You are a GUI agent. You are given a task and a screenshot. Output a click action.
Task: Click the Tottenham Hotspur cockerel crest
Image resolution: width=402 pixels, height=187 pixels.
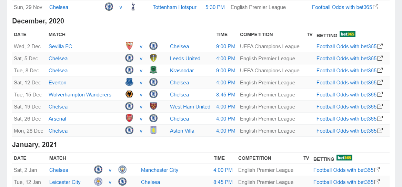[133, 7]
